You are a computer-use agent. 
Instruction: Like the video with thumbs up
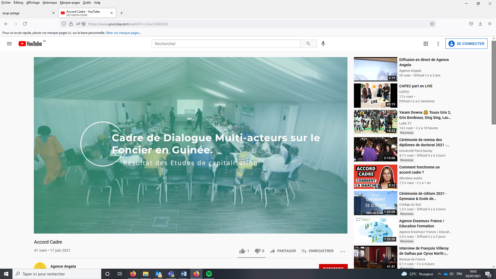[242, 251]
